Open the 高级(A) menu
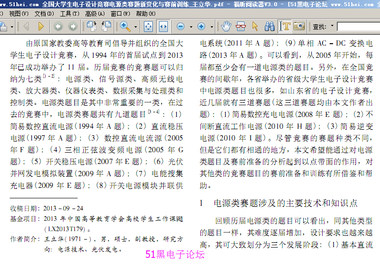 coord(95,14)
